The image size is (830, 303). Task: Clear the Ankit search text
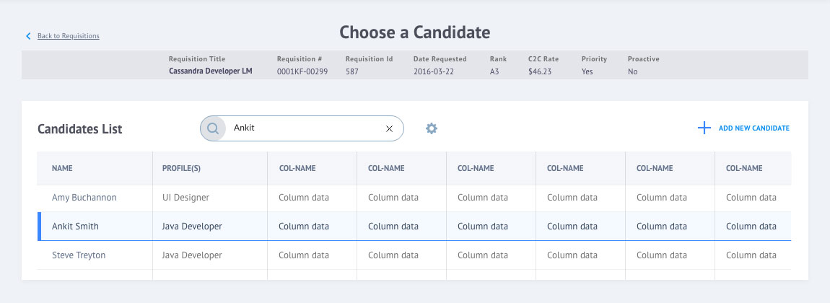(389, 128)
